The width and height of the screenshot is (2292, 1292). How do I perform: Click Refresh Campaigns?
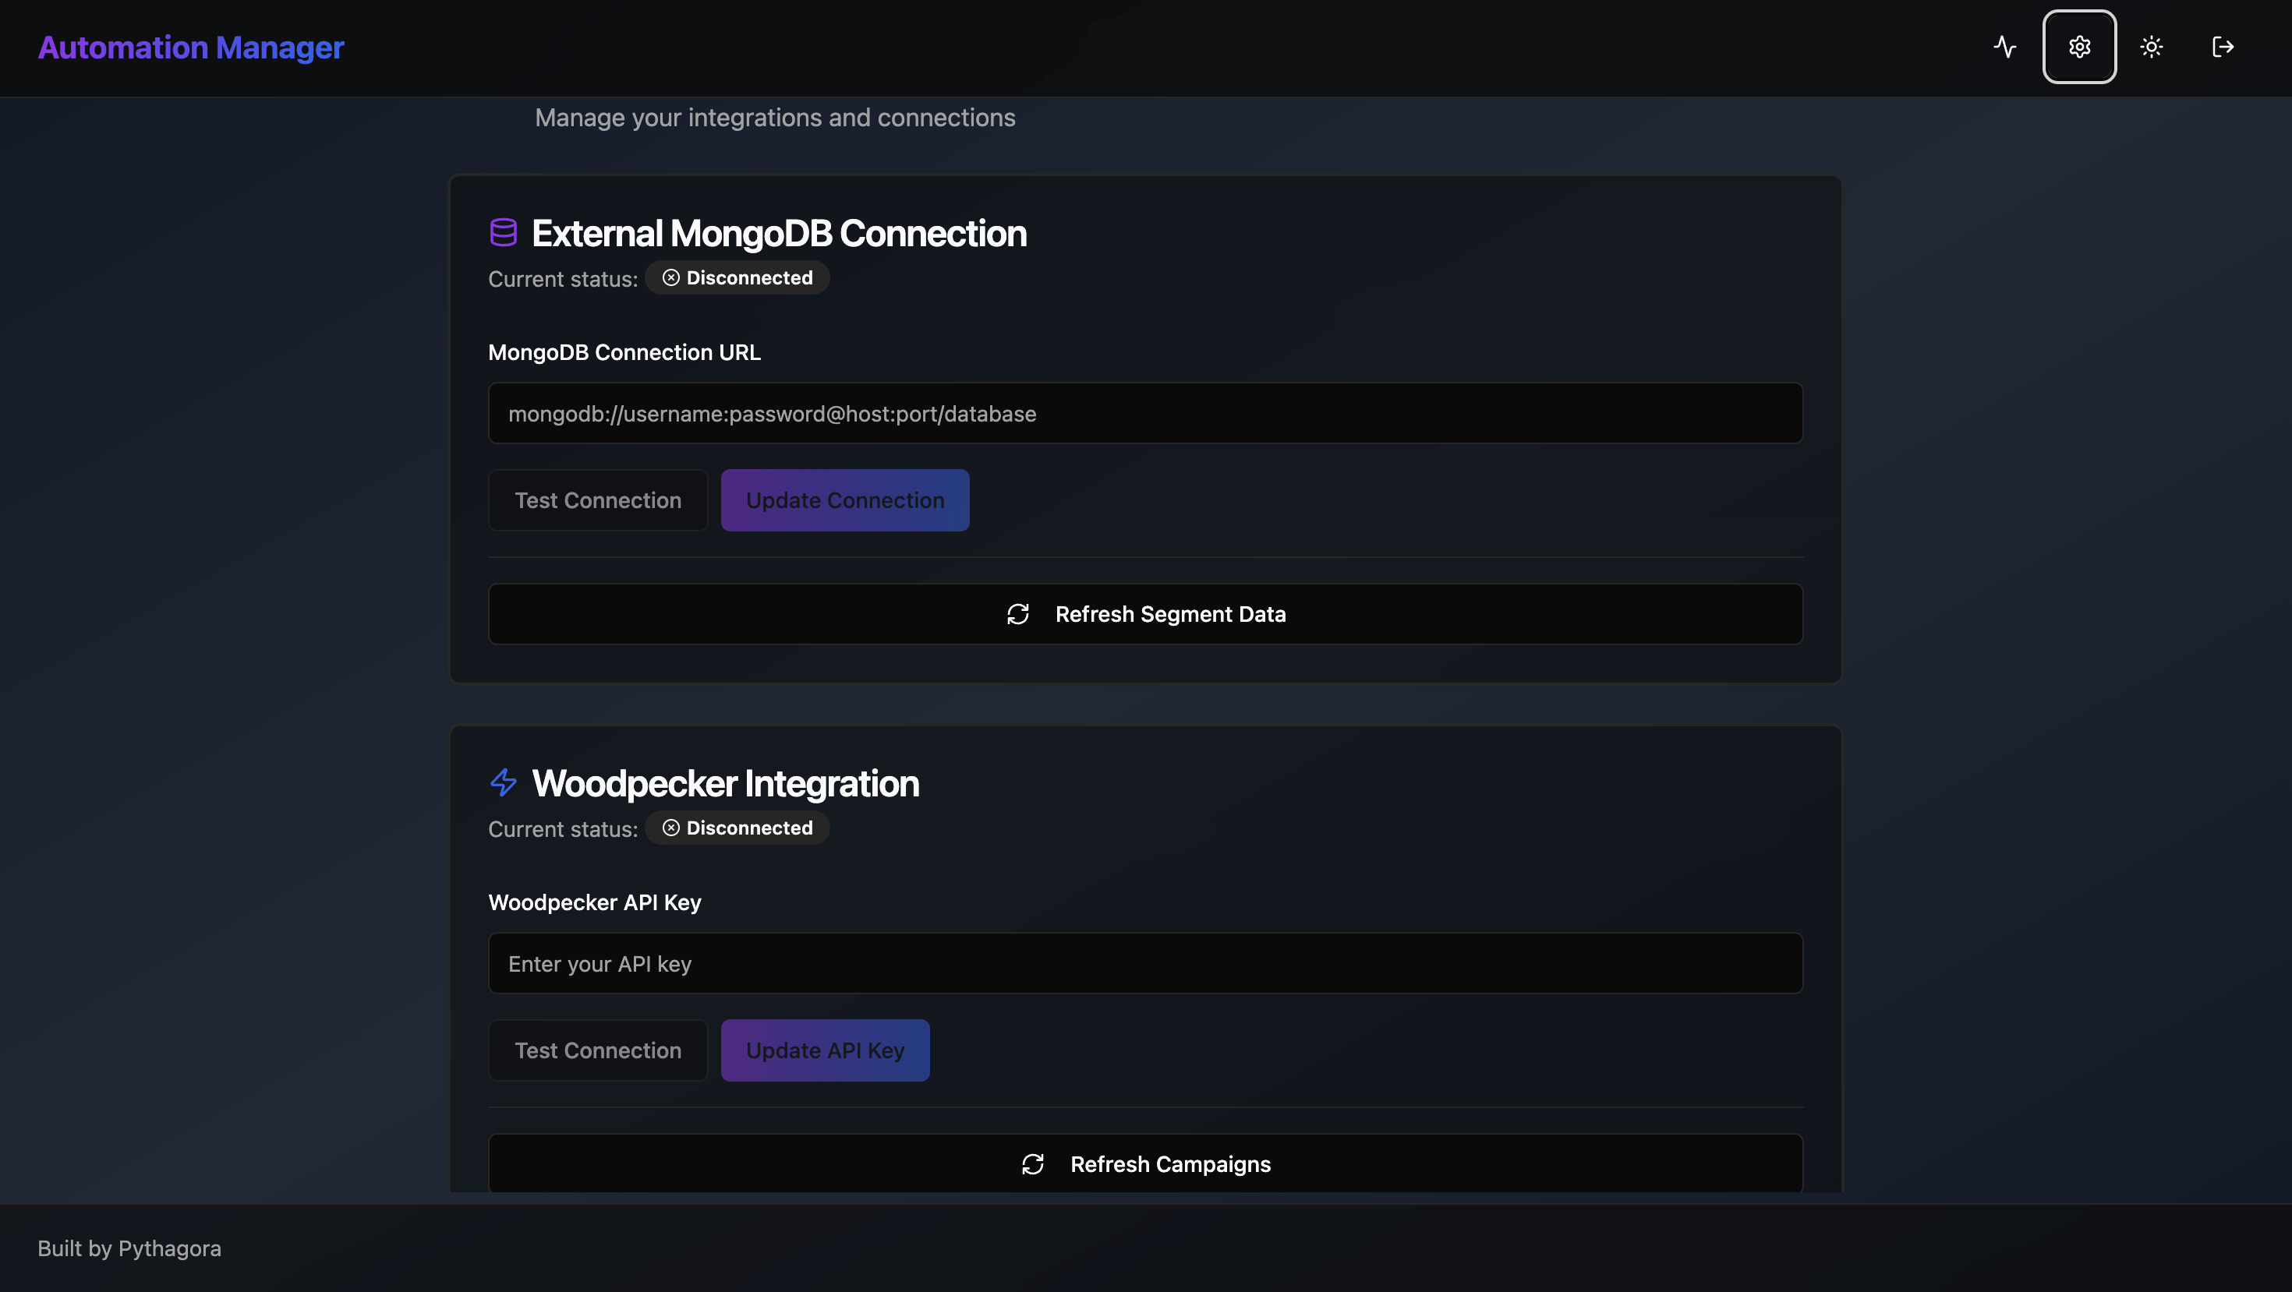[x=1146, y=1164]
